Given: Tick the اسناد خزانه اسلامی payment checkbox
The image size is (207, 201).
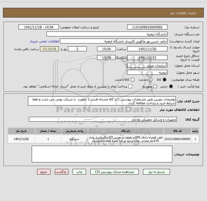Looking at the screenshot, I should click(x=130, y=86).
